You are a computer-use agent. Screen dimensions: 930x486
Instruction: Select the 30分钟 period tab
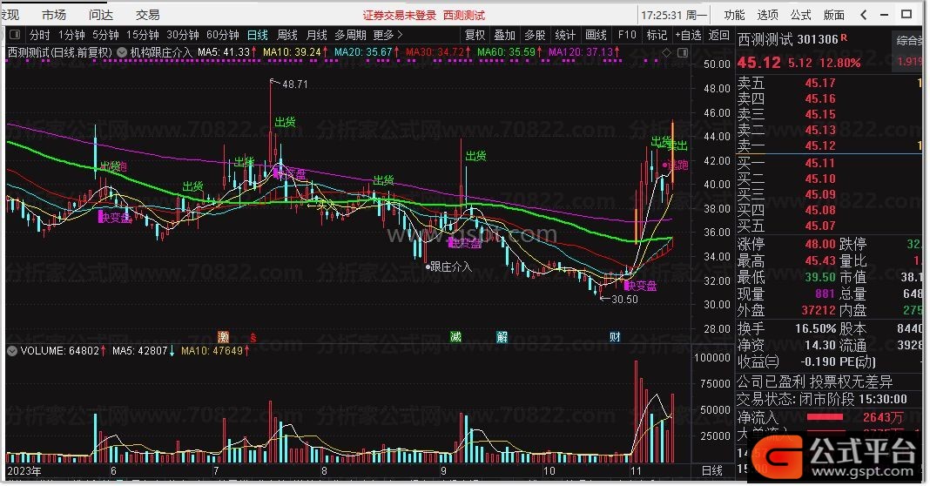183,35
